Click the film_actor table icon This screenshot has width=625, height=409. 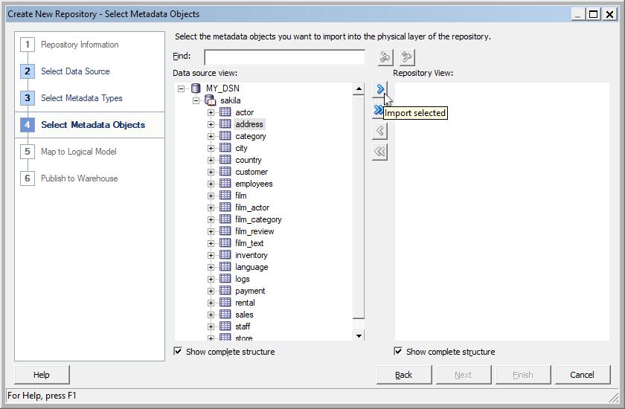225,207
